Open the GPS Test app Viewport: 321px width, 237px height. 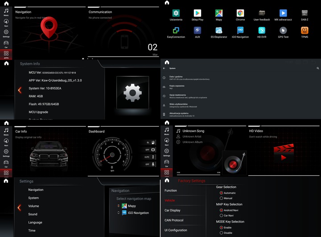coord(283,31)
